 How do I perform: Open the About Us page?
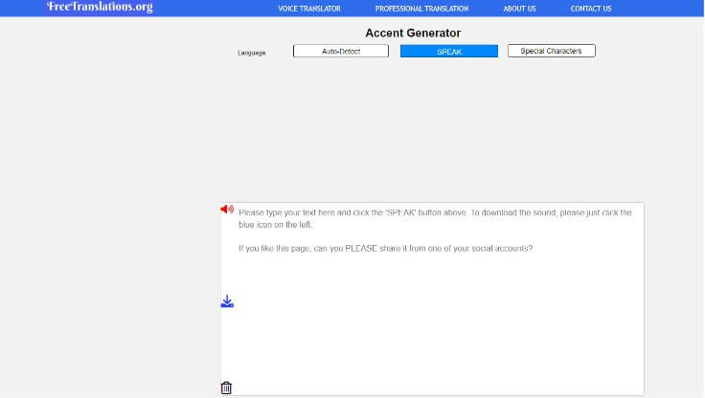(519, 9)
